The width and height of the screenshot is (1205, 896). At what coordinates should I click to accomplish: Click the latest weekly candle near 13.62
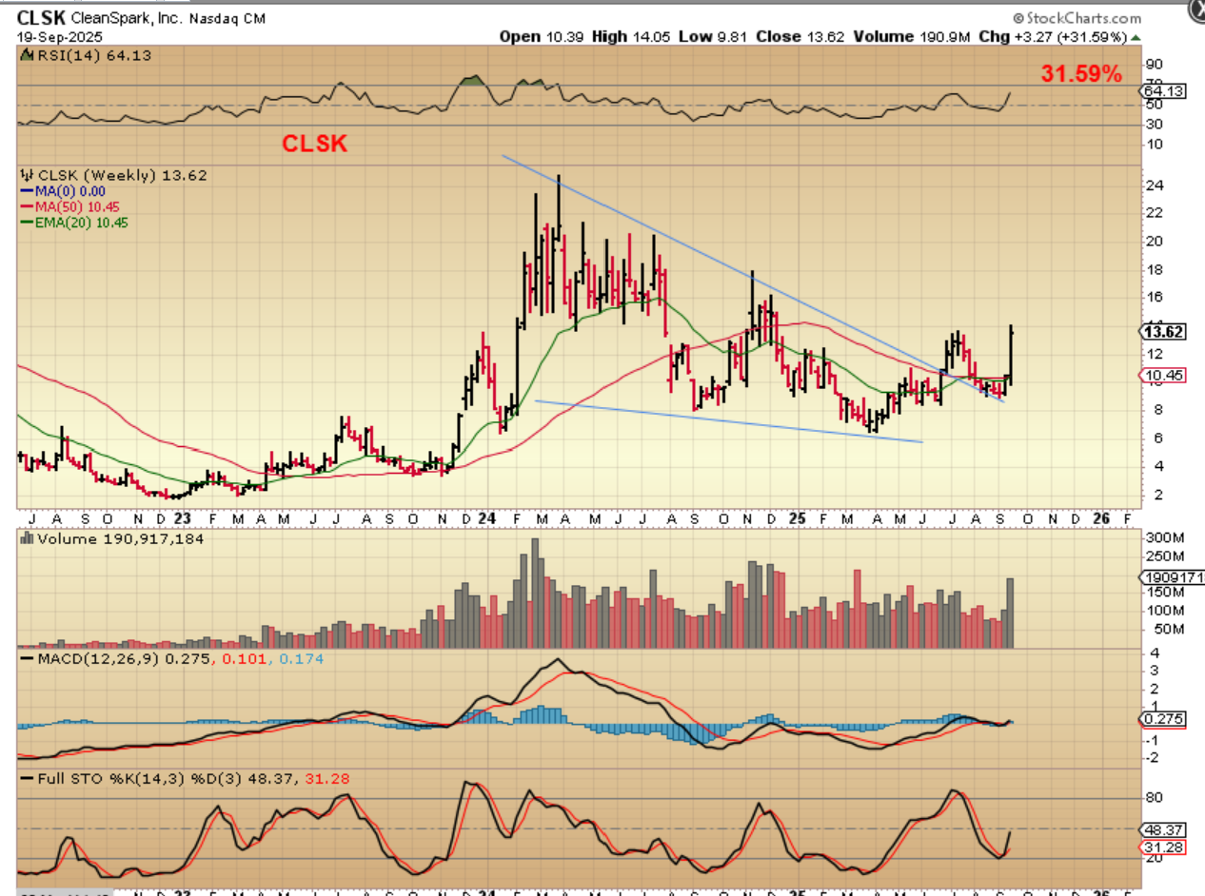[1011, 354]
